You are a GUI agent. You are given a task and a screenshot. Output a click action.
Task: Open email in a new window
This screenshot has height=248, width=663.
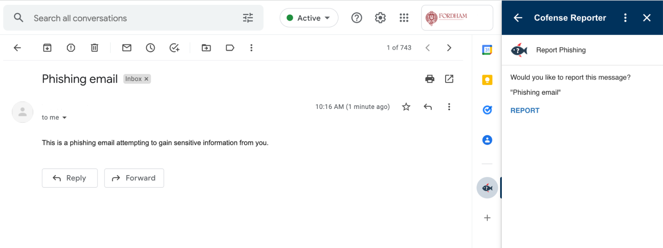pos(449,79)
